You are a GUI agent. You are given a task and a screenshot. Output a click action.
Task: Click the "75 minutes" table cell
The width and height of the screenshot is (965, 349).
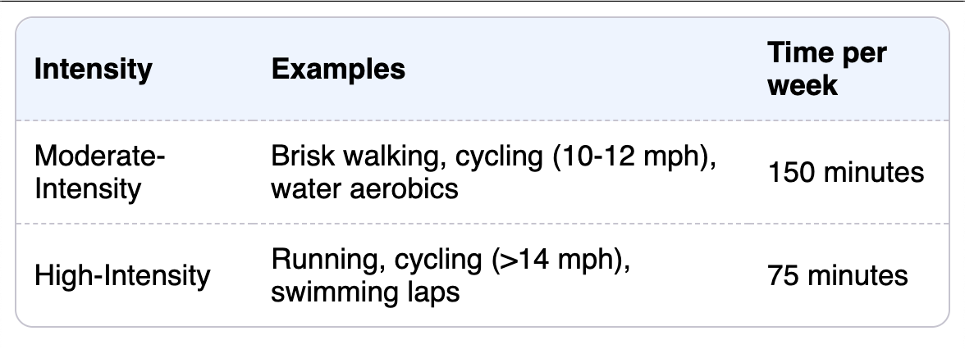838,275
